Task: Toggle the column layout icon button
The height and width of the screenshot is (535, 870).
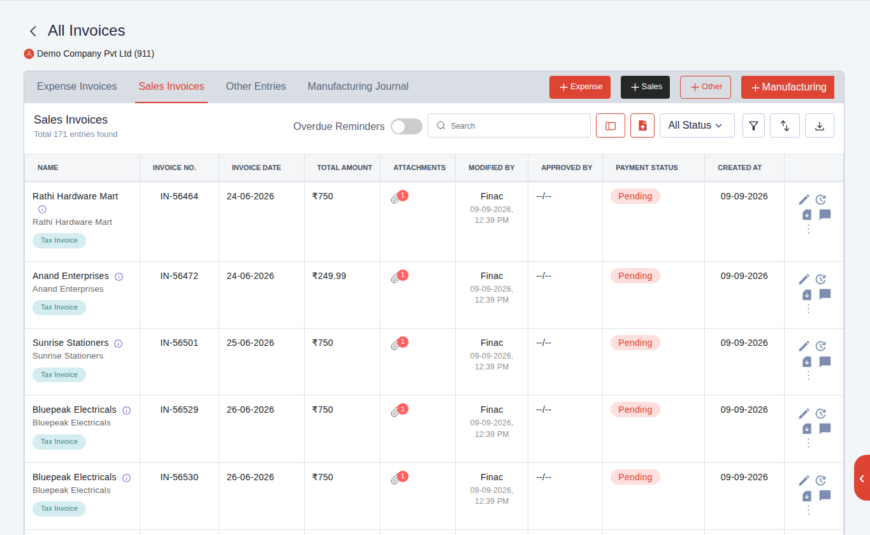Action: (x=611, y=125)
